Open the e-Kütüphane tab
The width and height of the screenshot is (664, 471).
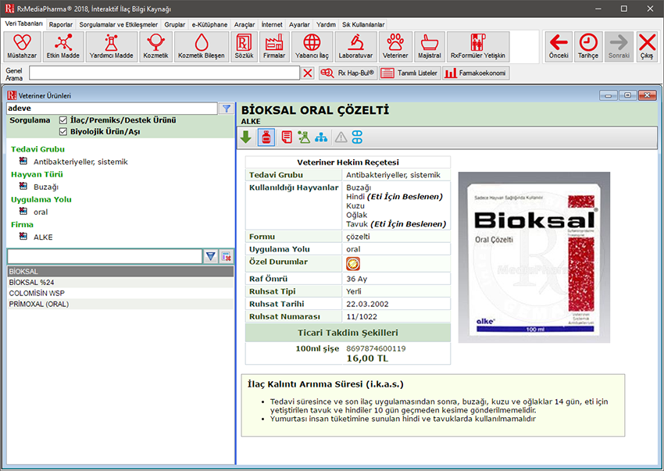click(209, 24)
